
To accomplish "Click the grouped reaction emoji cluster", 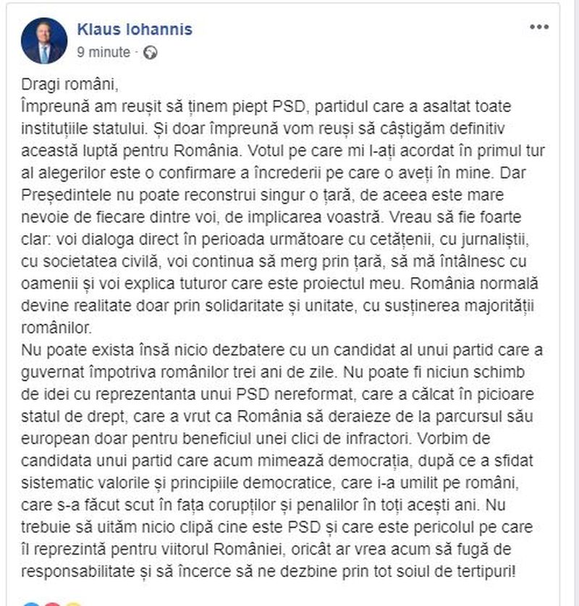I will [51, 603].
